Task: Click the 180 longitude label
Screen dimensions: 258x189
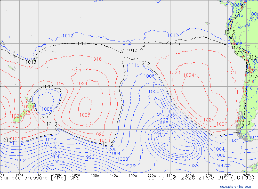Action: tap(38, 176)
